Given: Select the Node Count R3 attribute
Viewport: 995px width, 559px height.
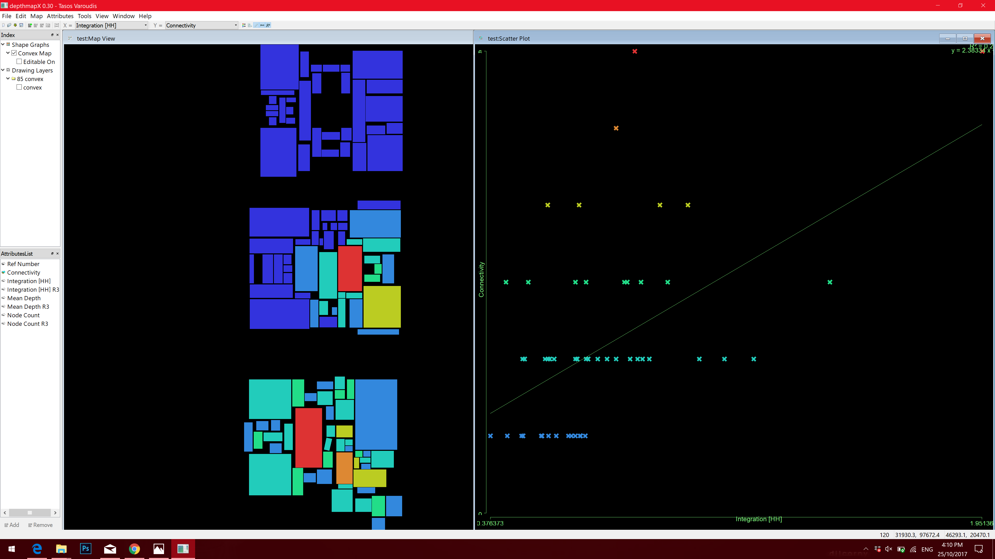Looking at the screenshot, I should (27, 324).
